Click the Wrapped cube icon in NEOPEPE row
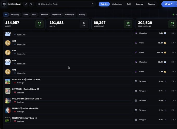This screenshot has width=177, height=129. 136,120
